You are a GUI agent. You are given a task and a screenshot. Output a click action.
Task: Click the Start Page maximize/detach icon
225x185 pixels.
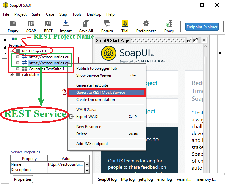[195, 40]
